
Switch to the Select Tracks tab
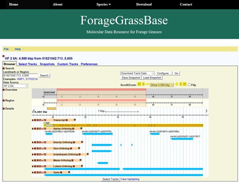tap(28, 64)
